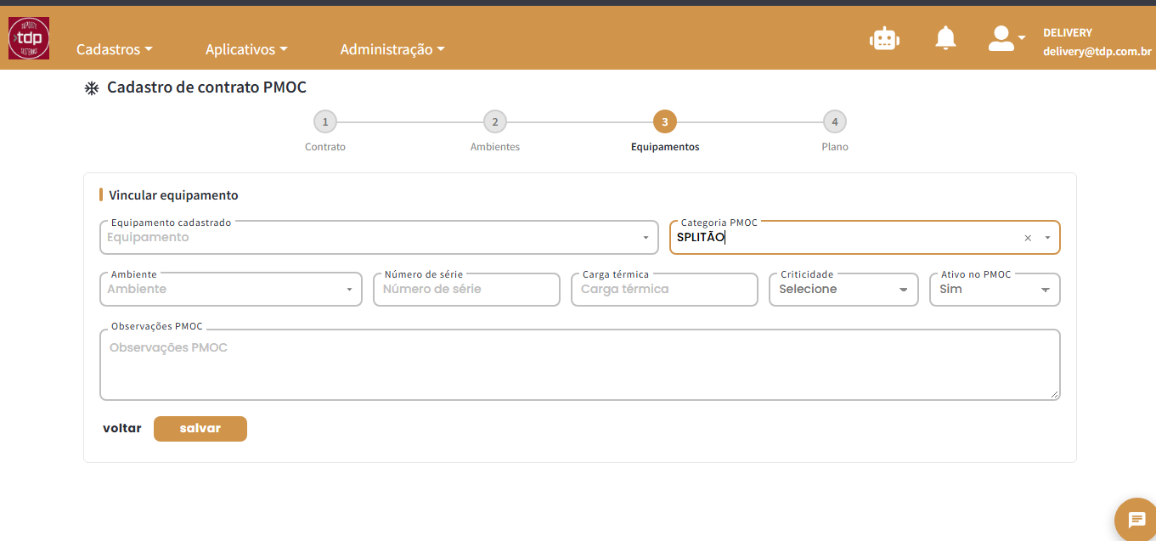Image resolution: width=1156 pixels, height=541 pixels.
Task: Open notifications bell icon
Action: click(x=945, y=38)
